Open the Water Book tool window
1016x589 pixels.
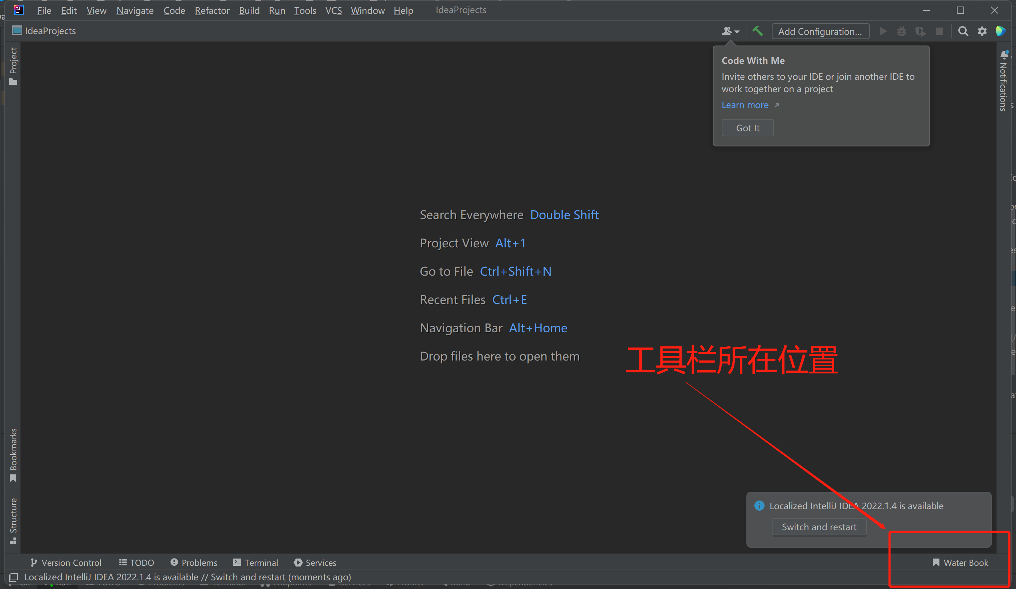click(x=960, y=563)
